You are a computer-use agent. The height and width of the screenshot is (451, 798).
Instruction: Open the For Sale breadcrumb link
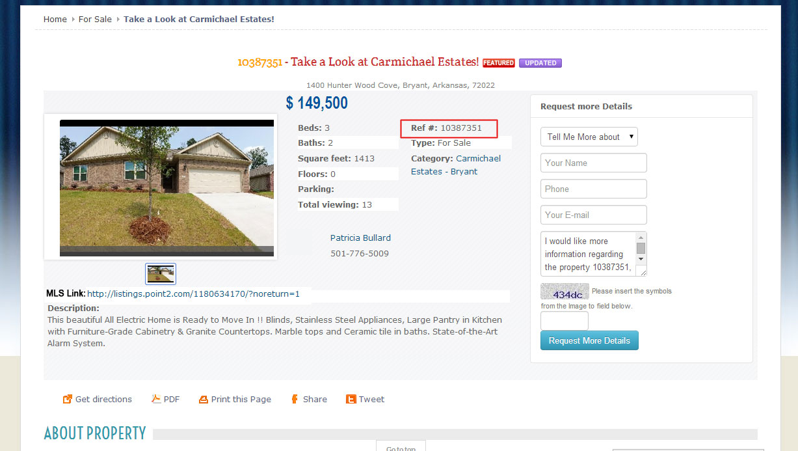95,20
